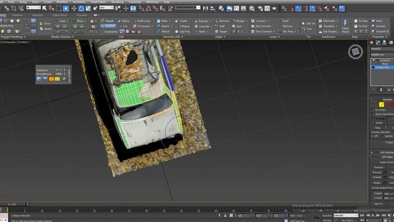Open the Modify panel tab icon
The image size is (394, 222).
pyautogui.click(x=378, y=43)
